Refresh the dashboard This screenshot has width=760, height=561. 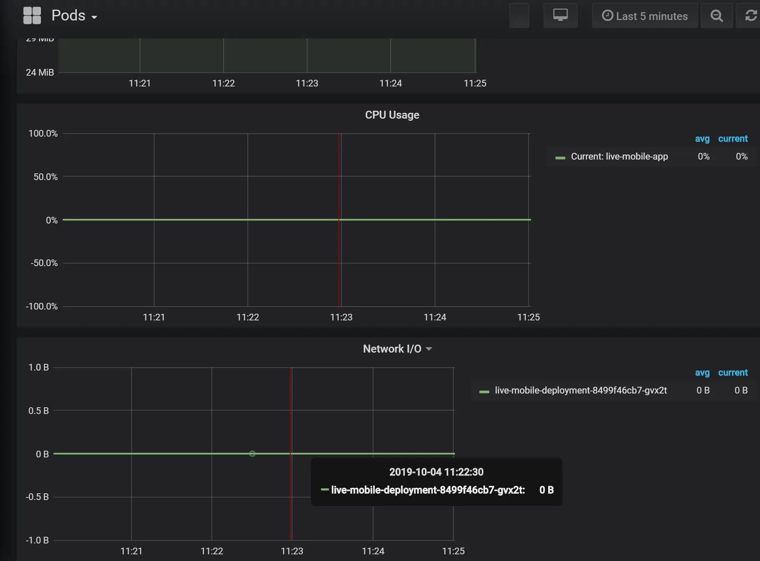[x=750, y=15]
